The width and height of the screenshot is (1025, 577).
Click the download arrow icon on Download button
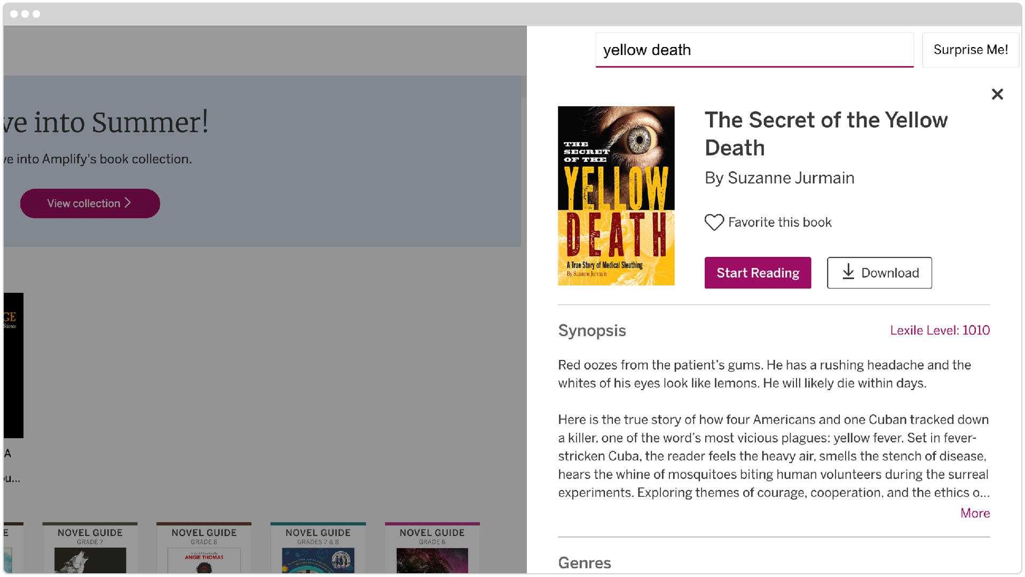point(849,272)
